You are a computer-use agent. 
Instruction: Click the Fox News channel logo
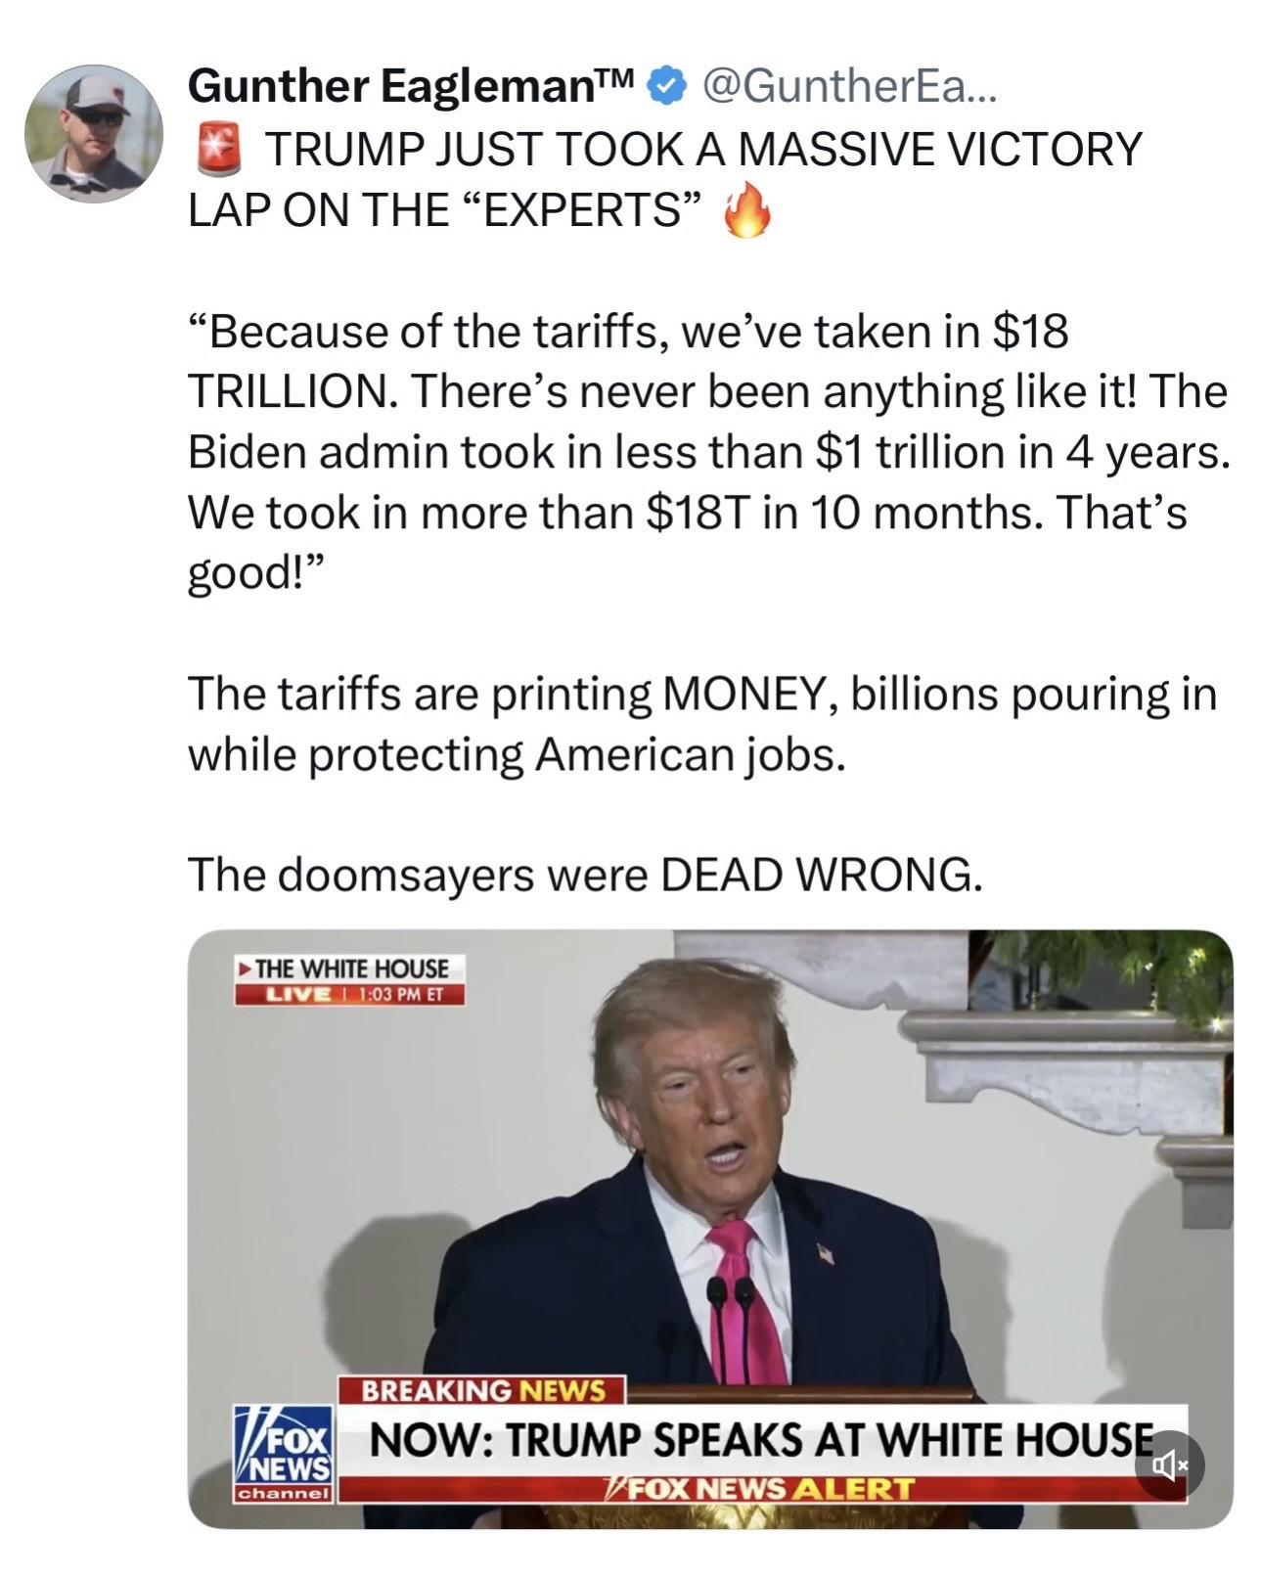coord(284,1454)
